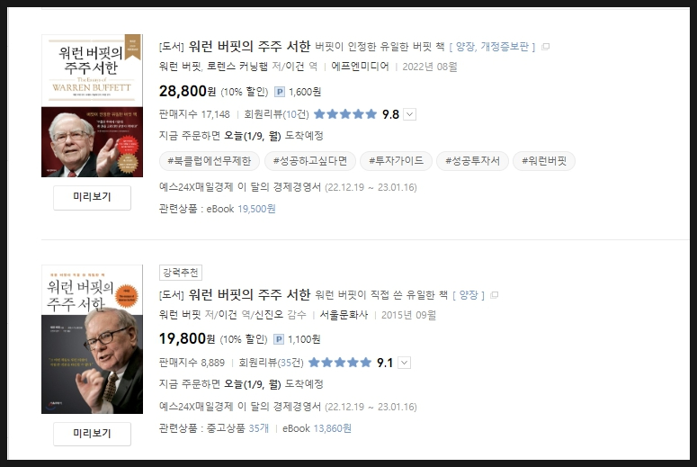The image size is (697, 467).
Task: Expand the rating dropdown next to 9.8
Action: pyautogui.click(x=410, y=115)
